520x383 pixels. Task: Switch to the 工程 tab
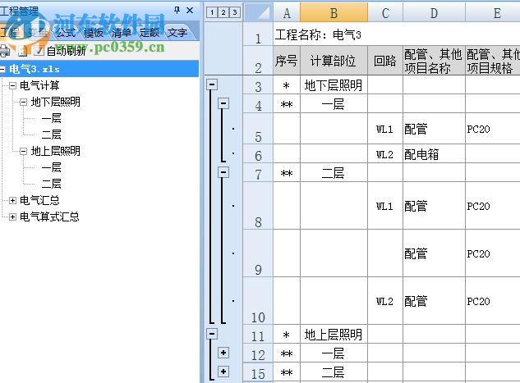point(8,33)
